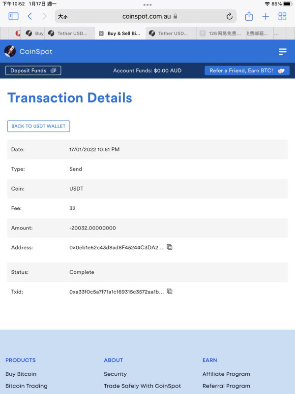Reload the coinspot.com.au page
This screenshot has height=394, width=295.
229,16
